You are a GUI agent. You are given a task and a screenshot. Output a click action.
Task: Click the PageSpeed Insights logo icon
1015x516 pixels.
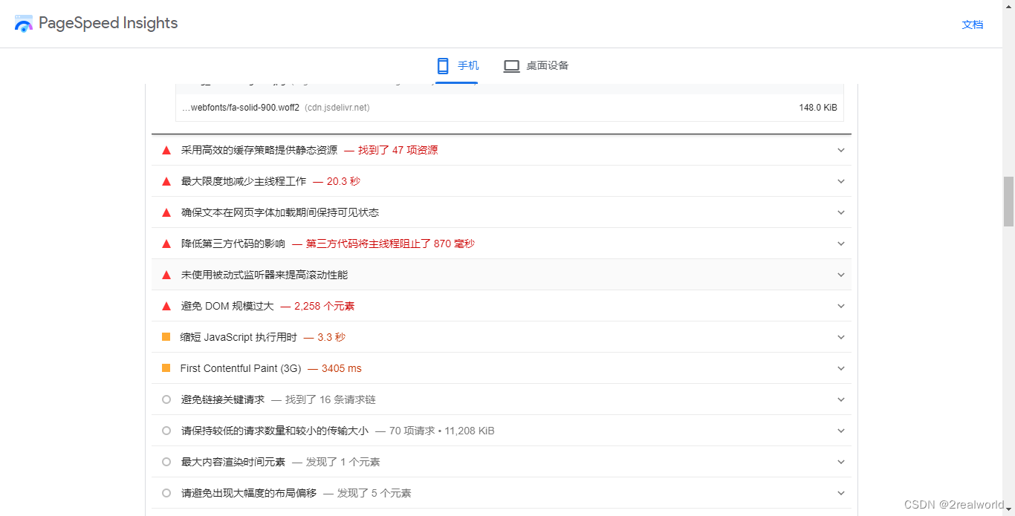tap(23, 23)
